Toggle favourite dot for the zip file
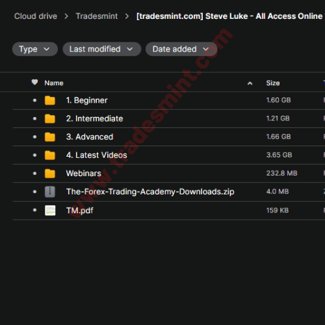The image size is (325, 325). point(34,192)
